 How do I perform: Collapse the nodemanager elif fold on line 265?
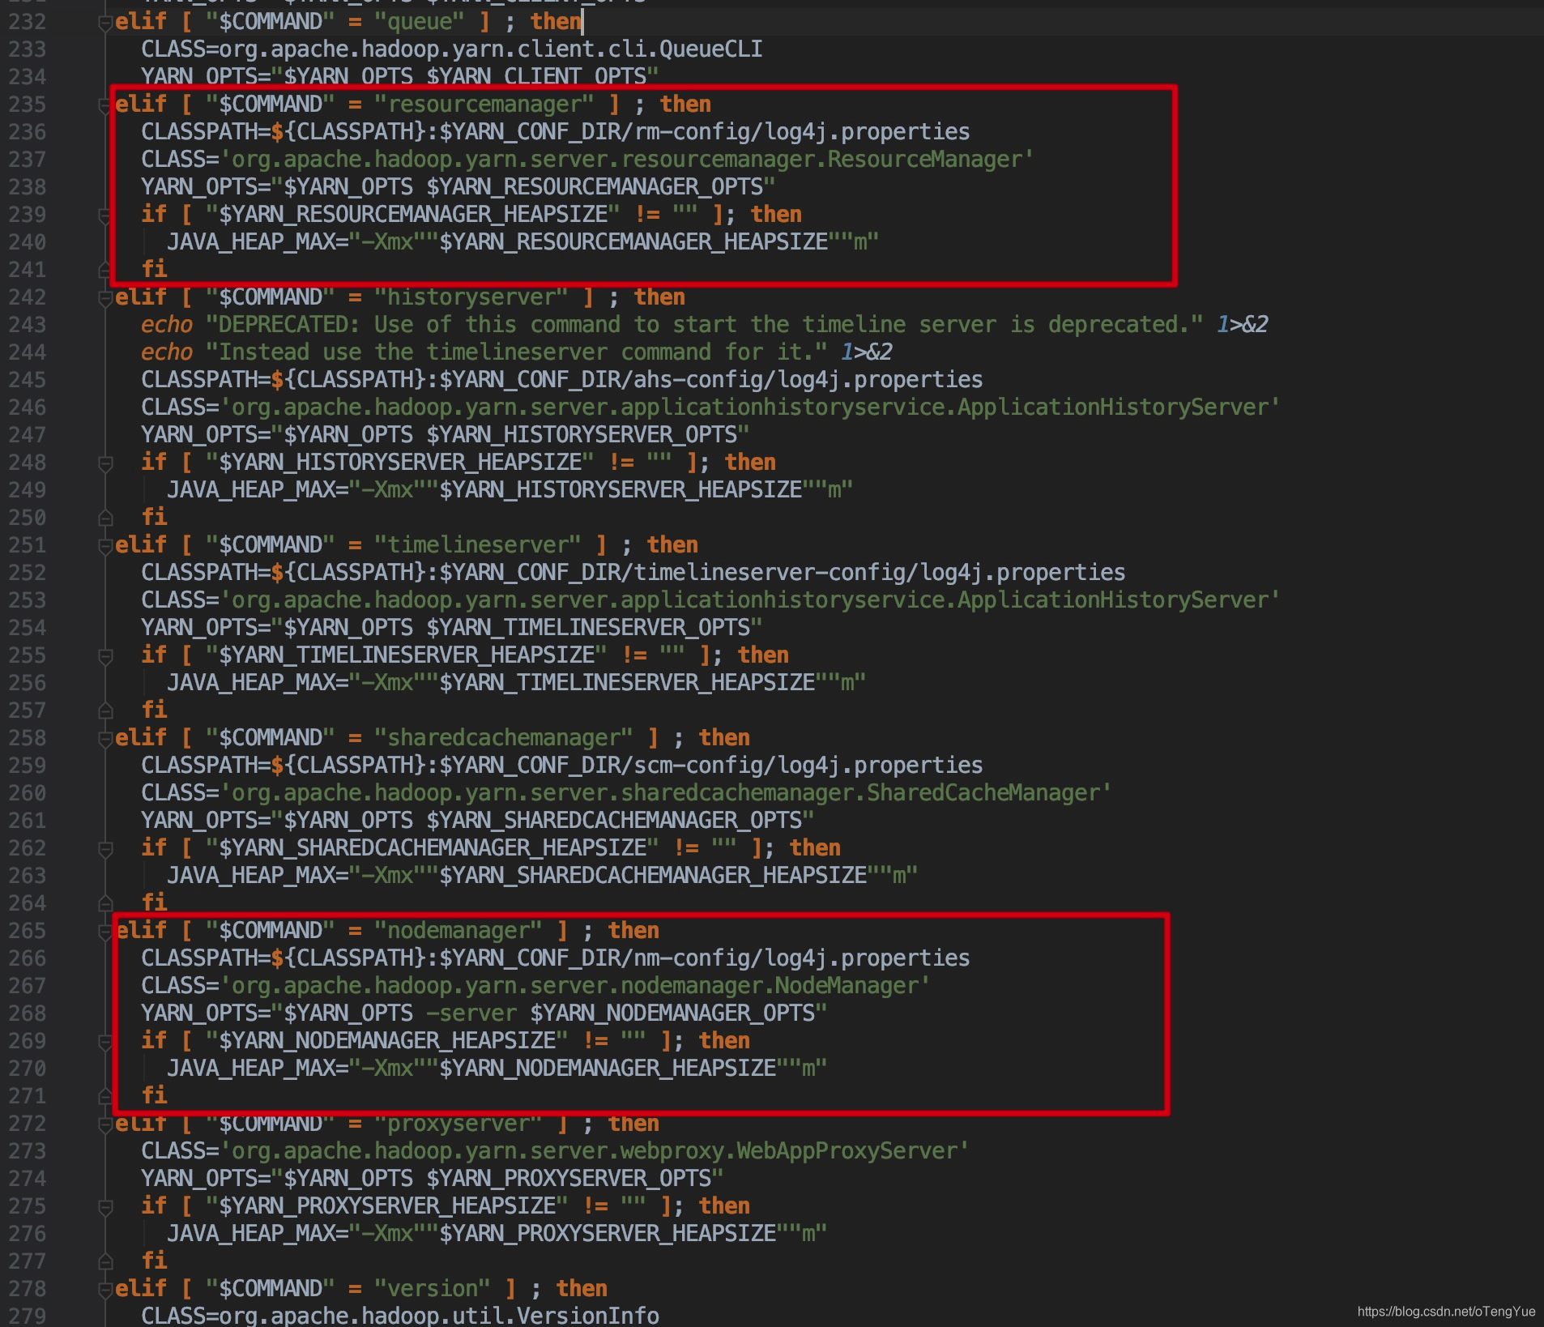(105, 932)
